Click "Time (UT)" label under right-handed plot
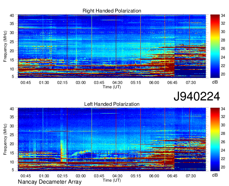The height and width of the screenshot is (186, 229). [112, 87]
